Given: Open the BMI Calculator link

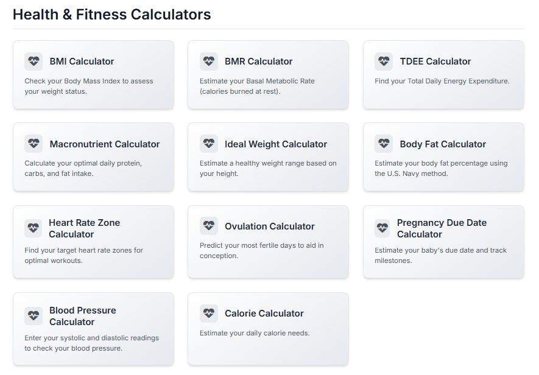Looking at the screenshot, I should (82, 61).
